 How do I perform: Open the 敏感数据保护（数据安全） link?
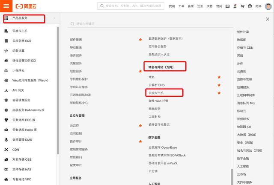point(166,38)
